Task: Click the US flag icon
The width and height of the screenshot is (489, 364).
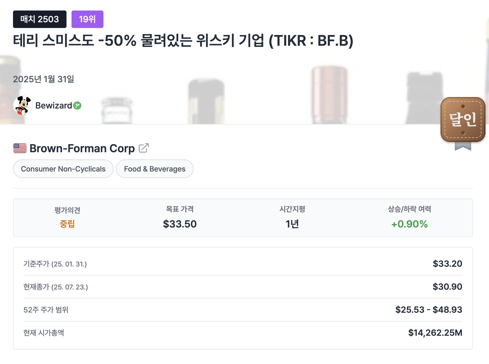Action: [20, 148]
